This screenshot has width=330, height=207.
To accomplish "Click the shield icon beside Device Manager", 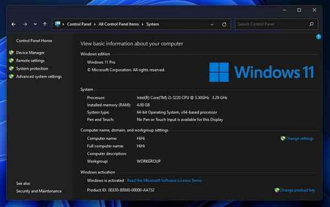I will click(12, 52).
